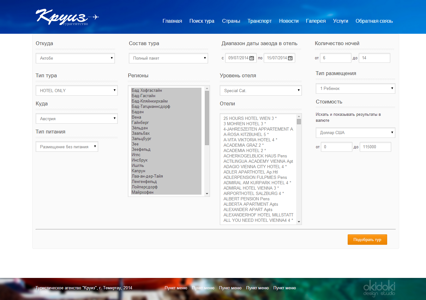Expand the currency dropdown Доллар США
This screenshot has height=300, width=426.
pyautogui.click(x=355, y=133)
